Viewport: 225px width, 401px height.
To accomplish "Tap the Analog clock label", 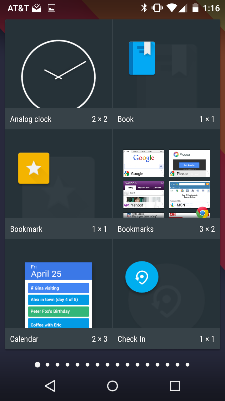I will coord(31,119).
